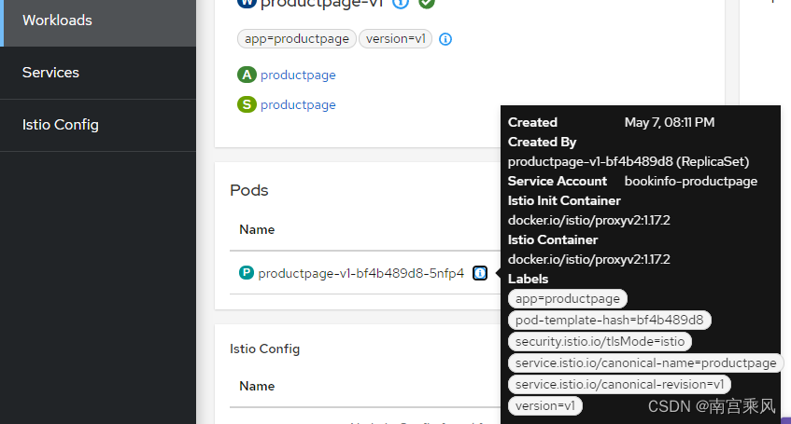Select the pod name productpage-v1-bf4b489d8-5nfp4

(360, 273)
